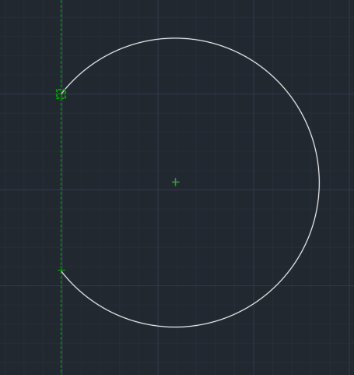Pick the arc along its lower-right curve
This screenshot has height=375, width=354.
(277, 285)
